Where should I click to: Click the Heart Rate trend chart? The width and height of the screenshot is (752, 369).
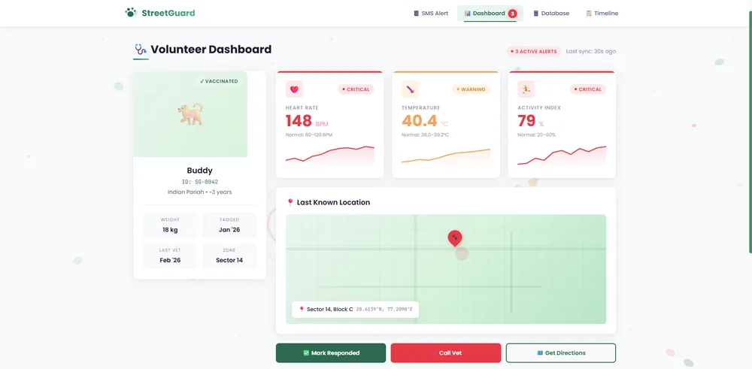coord(330,156)
